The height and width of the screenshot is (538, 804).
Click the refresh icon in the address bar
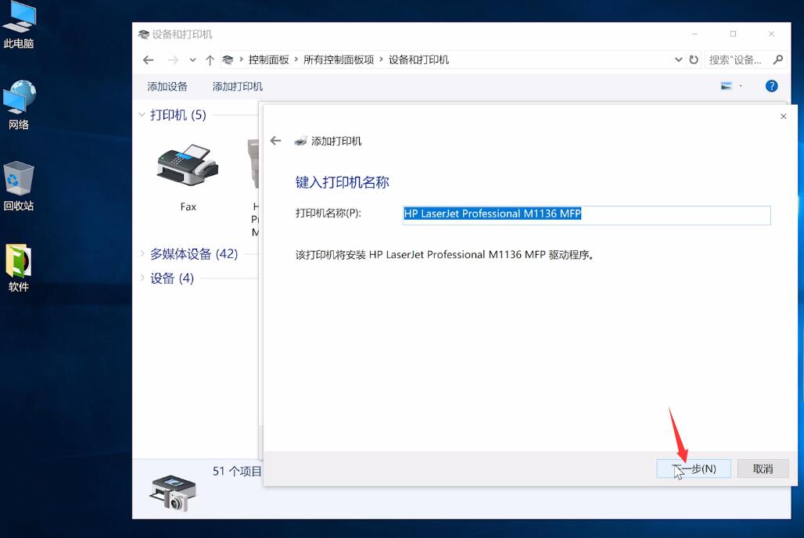tap(695, 59)
